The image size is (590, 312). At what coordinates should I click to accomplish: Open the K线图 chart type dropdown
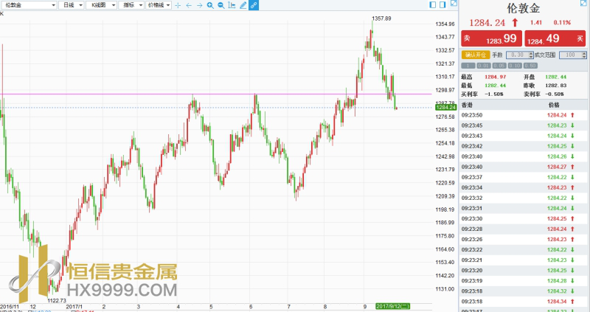pyautogui.click(x=99, y=5)
